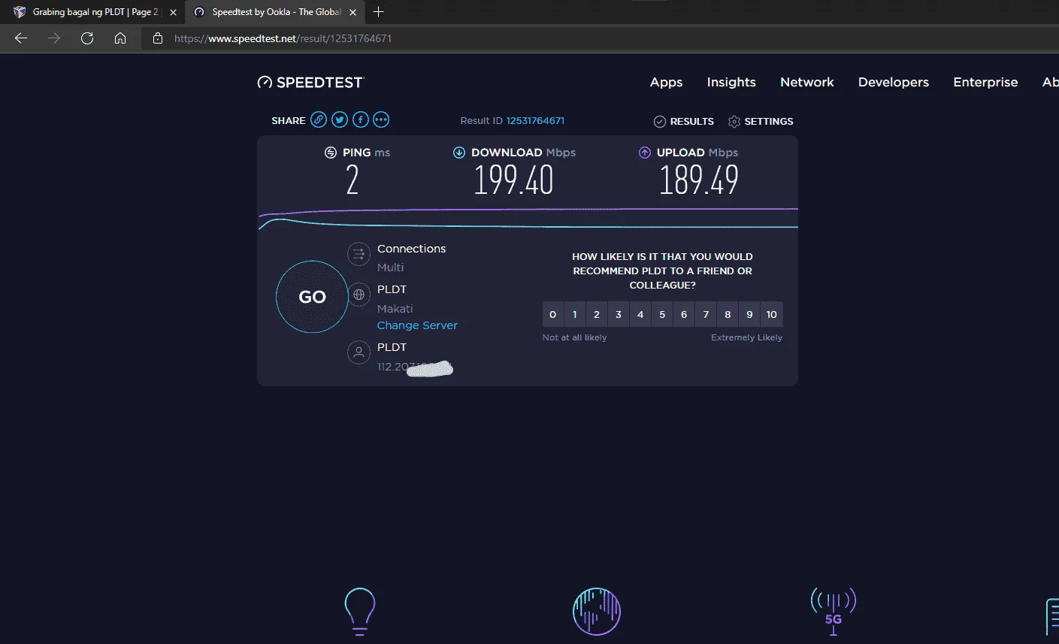Open the Developers menu

point(894,82)
